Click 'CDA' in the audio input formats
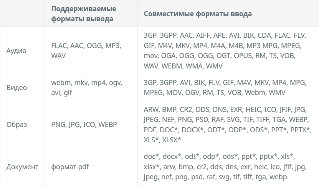 (x=264, y=35)
